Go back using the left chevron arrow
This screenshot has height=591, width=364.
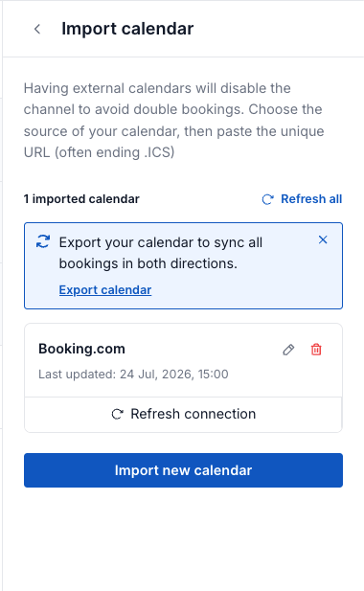(37, 29)
